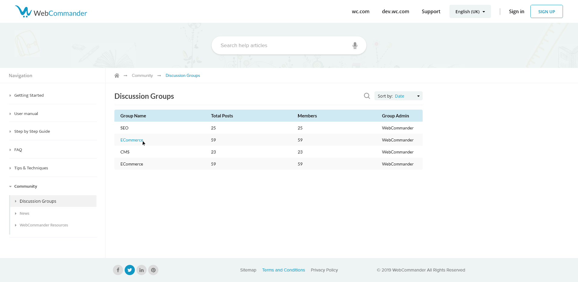Go to dev.wc.com in top menu

[395, 12]
